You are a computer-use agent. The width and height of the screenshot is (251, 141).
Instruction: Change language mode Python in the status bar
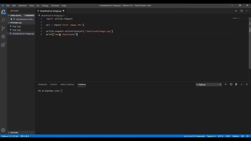pos(236,136)
